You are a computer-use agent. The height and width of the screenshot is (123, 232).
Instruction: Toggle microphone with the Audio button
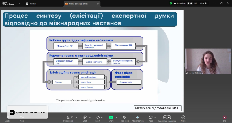tap(8, 118)
